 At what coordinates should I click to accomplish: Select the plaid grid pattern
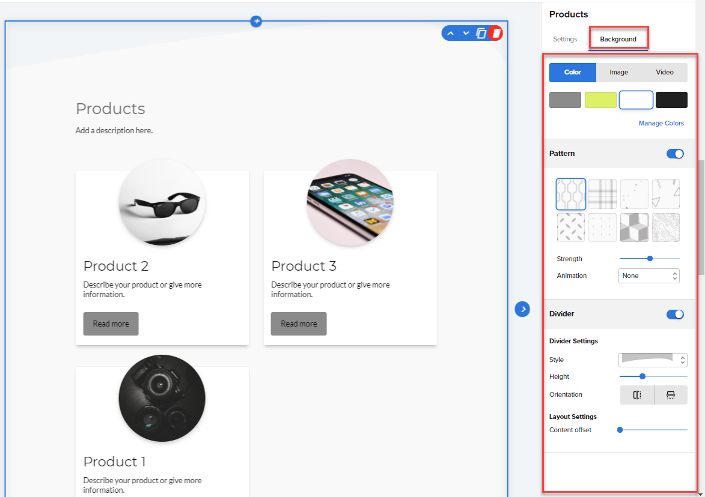tap(602, 194)
